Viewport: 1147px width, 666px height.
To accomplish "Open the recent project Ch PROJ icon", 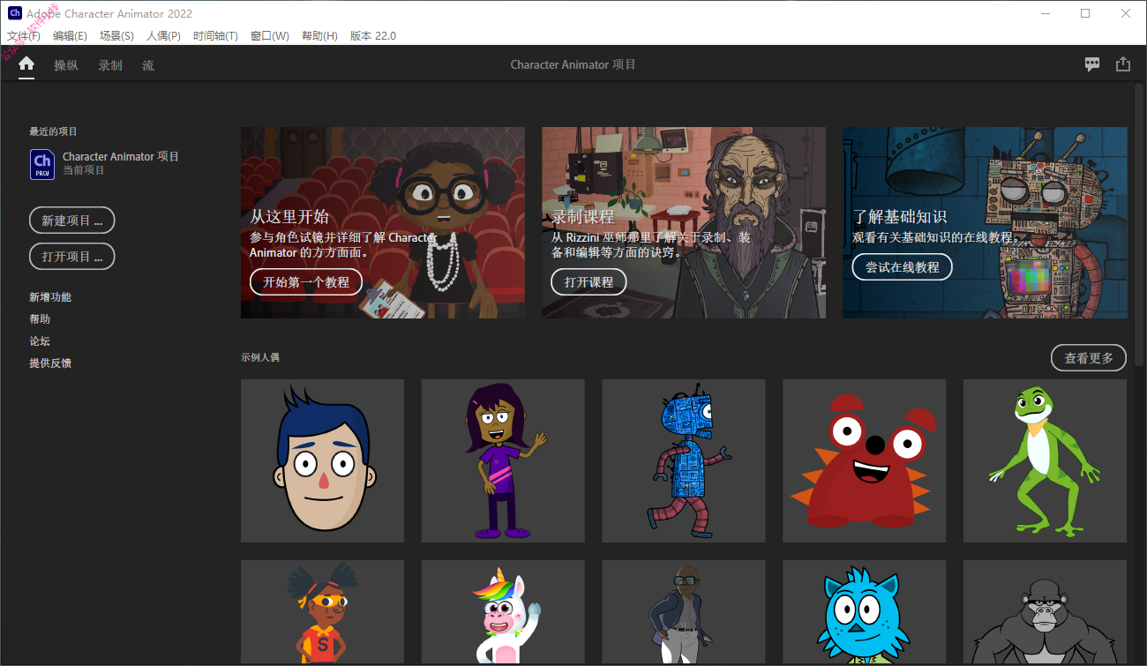I will click(x=42, y=164).
